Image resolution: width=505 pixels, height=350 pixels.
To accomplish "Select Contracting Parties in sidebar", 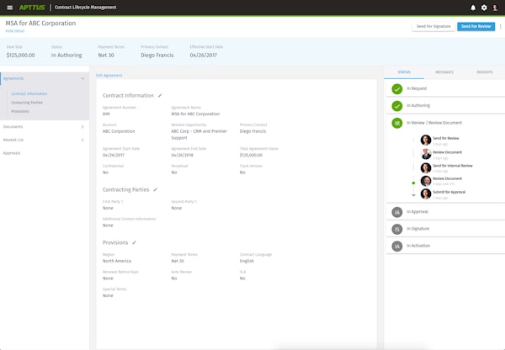I will (x=27, y=103).
